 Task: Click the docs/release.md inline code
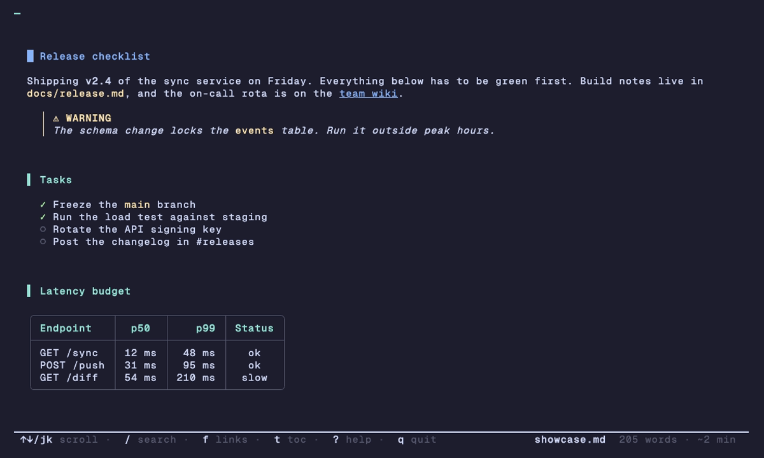click(75, 94)
